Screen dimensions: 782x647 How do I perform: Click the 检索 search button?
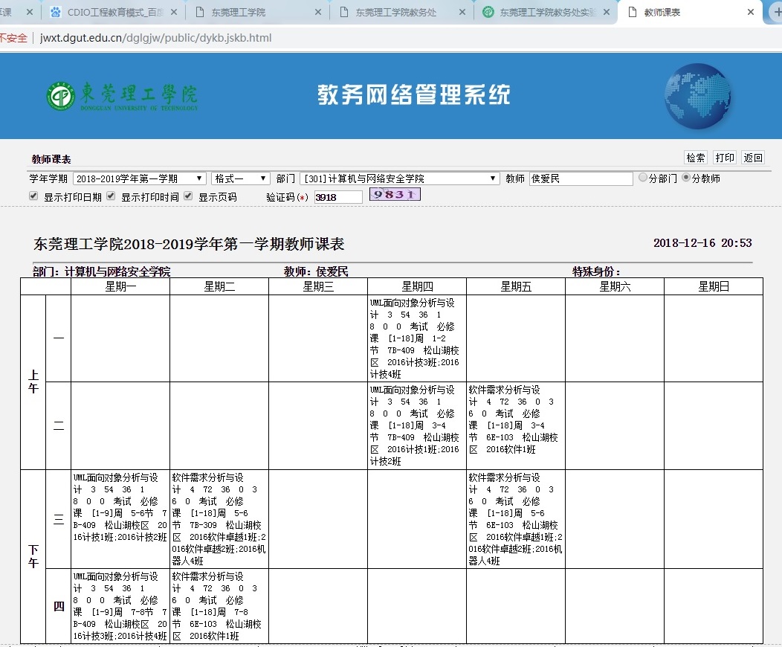coord(696,158)
